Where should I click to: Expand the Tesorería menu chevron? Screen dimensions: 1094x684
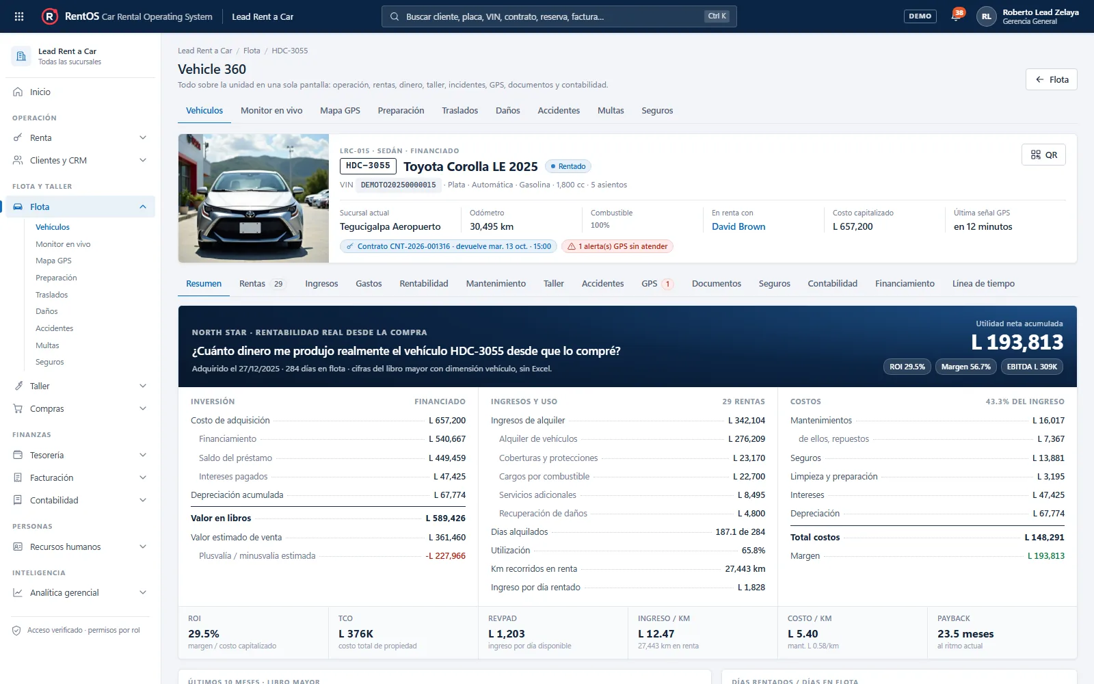tap(143, 455)
